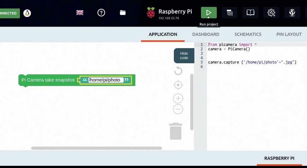The height and width of the screenshot is (168, 307).
Task: Zoom in the block workspace
Action: [178, 98]
